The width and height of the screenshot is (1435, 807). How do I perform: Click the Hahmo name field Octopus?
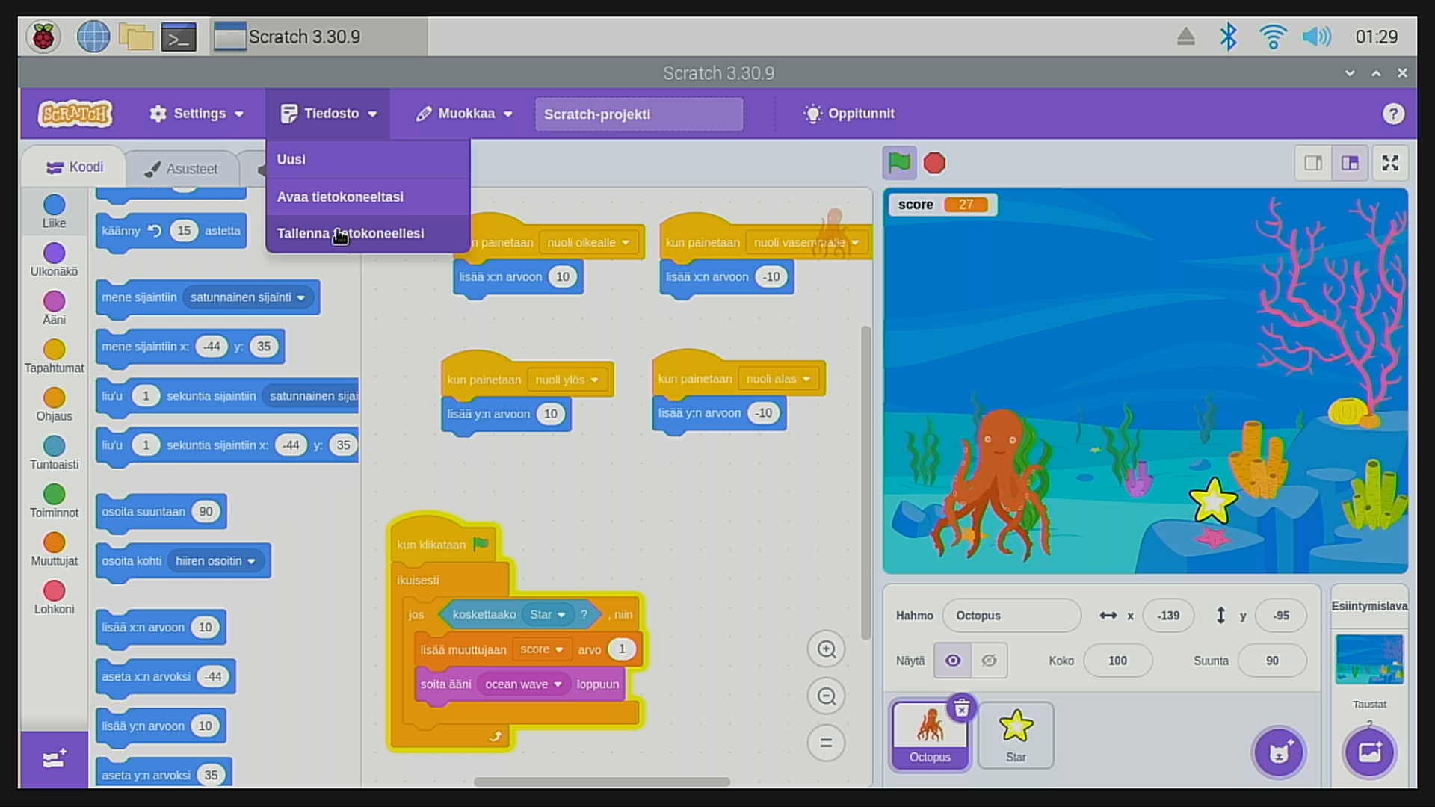[x=1012, y=616]
